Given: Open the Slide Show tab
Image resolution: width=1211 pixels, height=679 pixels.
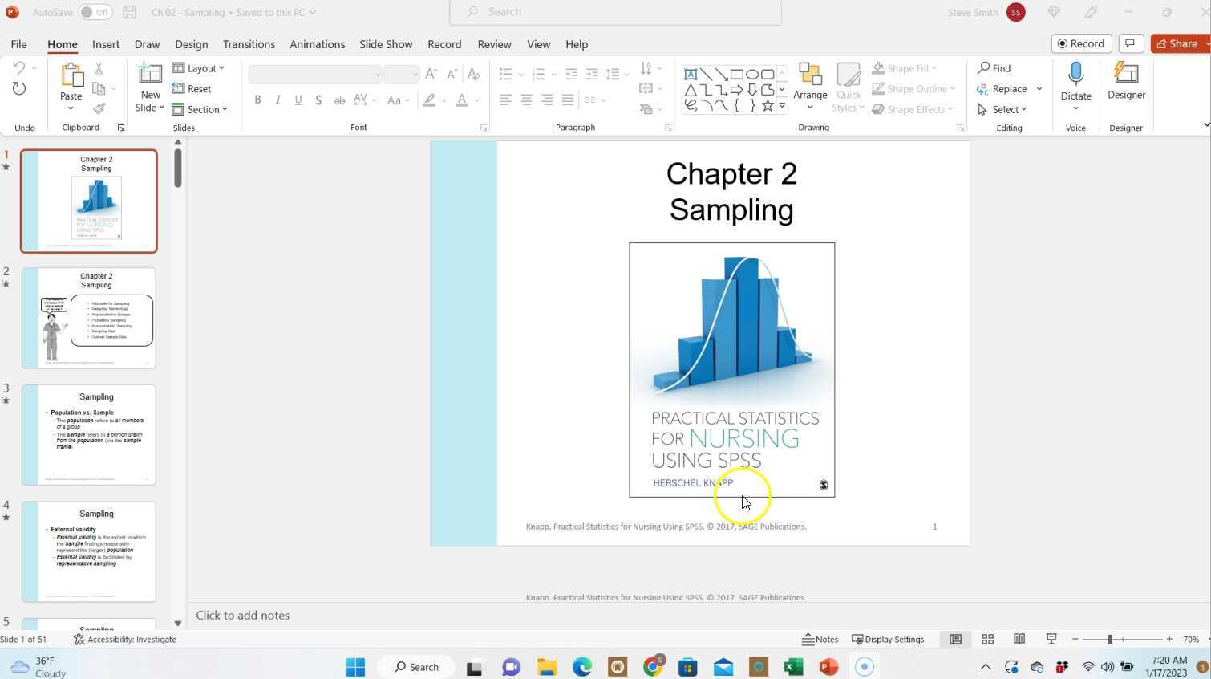Looking at the screenshot, I should [385, 44].
